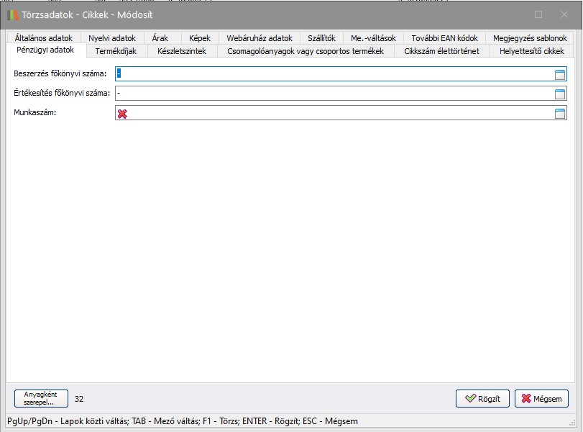
Task: Open lookup icon for Értékesítés főkönyvi száma
Action: coord(560,93)
